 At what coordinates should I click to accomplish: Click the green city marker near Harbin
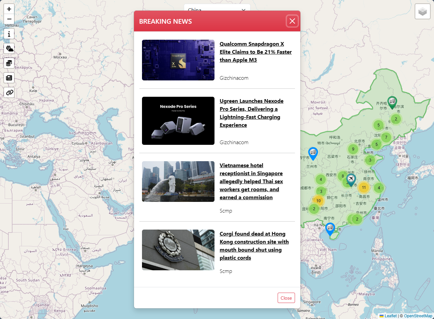tap(392, 102)
